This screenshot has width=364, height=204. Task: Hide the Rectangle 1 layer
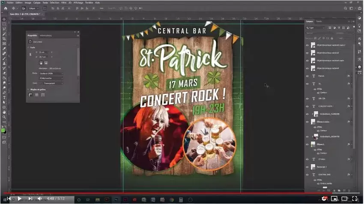coord(307,167)
